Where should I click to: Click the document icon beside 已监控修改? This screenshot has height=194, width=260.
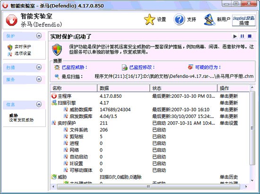click(124, 67)
